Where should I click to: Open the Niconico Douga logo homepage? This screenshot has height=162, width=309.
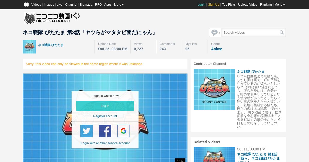click(x=52, y=18)
